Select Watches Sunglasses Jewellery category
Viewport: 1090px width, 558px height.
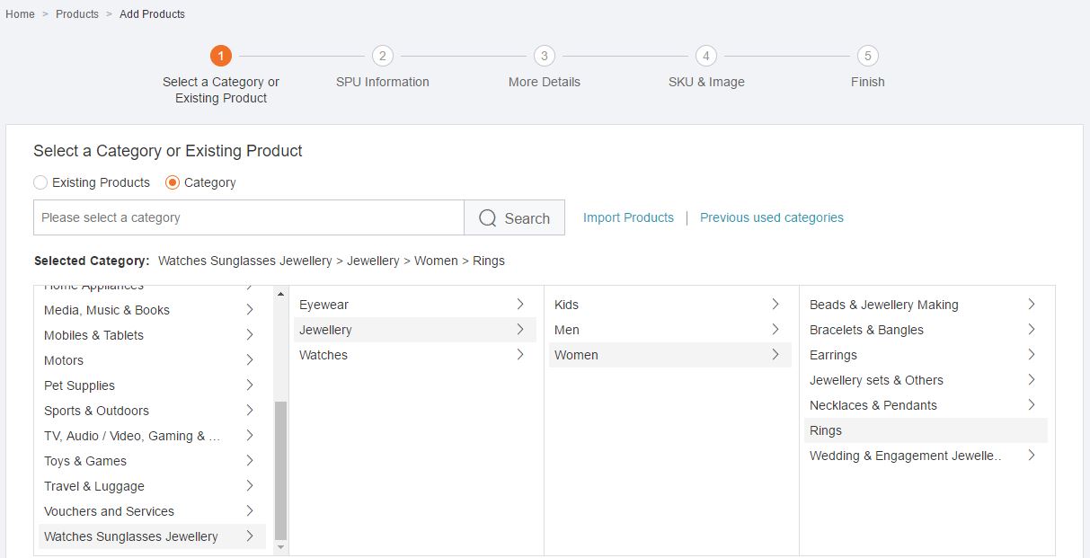point(152,536)
